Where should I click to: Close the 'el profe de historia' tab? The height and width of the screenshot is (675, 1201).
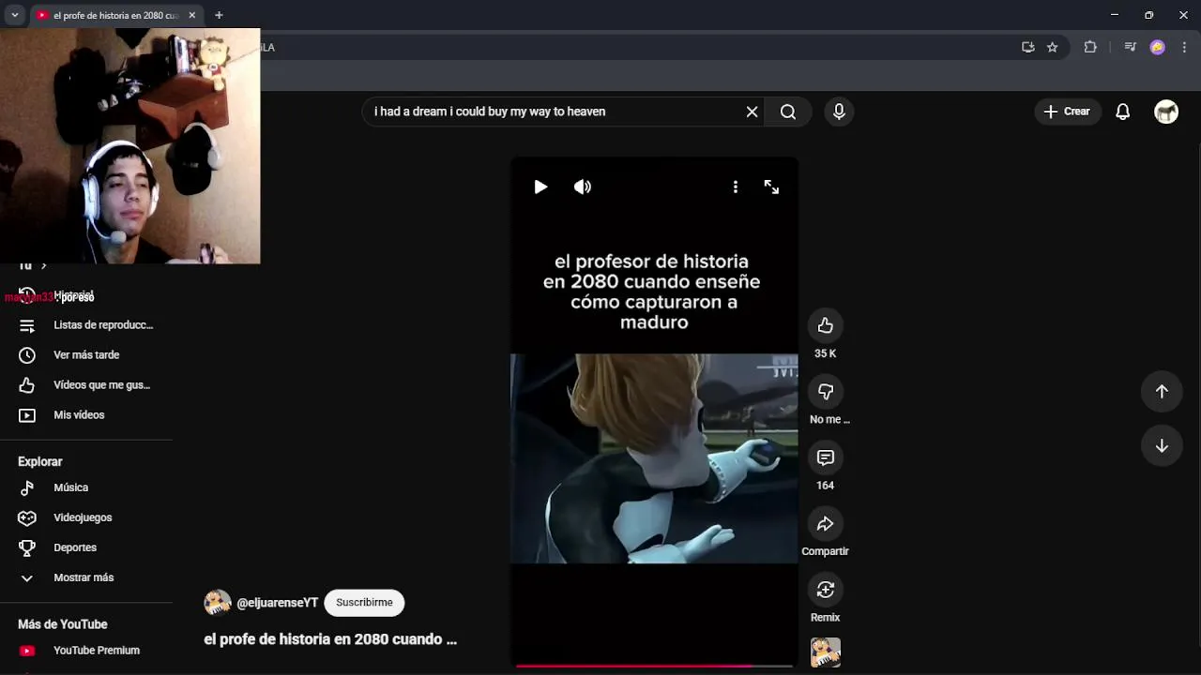coord(192,15)
